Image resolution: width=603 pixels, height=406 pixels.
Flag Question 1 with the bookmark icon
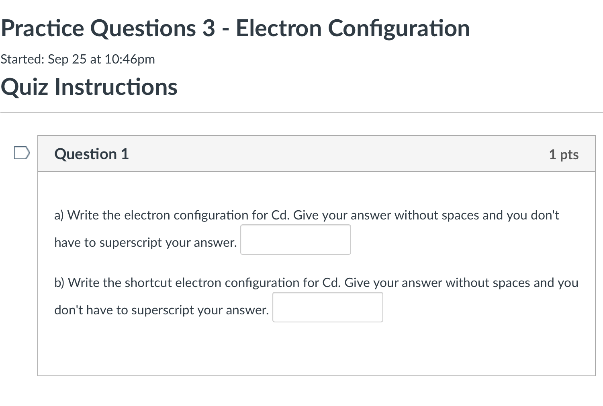tap(22, 153)
